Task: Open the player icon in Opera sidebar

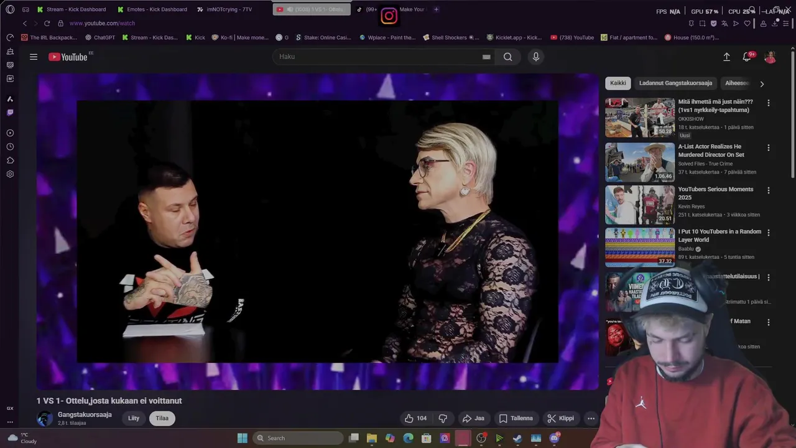Action: 10,133
